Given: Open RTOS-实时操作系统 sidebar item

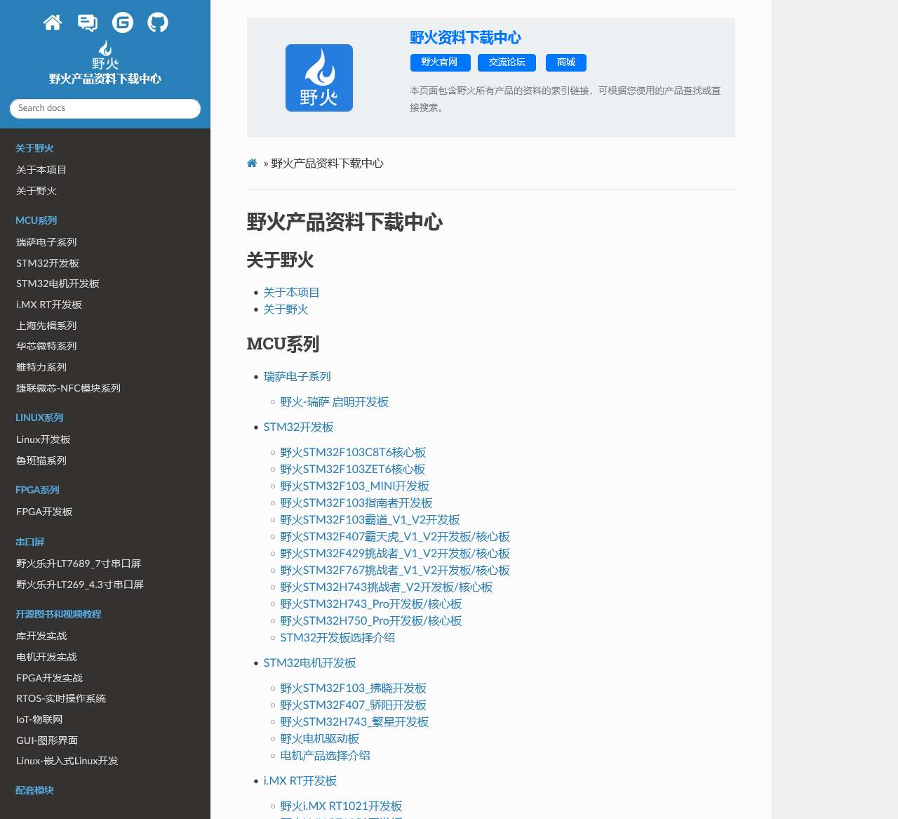Looking at the screenshot, I should (x=61, y=698).
